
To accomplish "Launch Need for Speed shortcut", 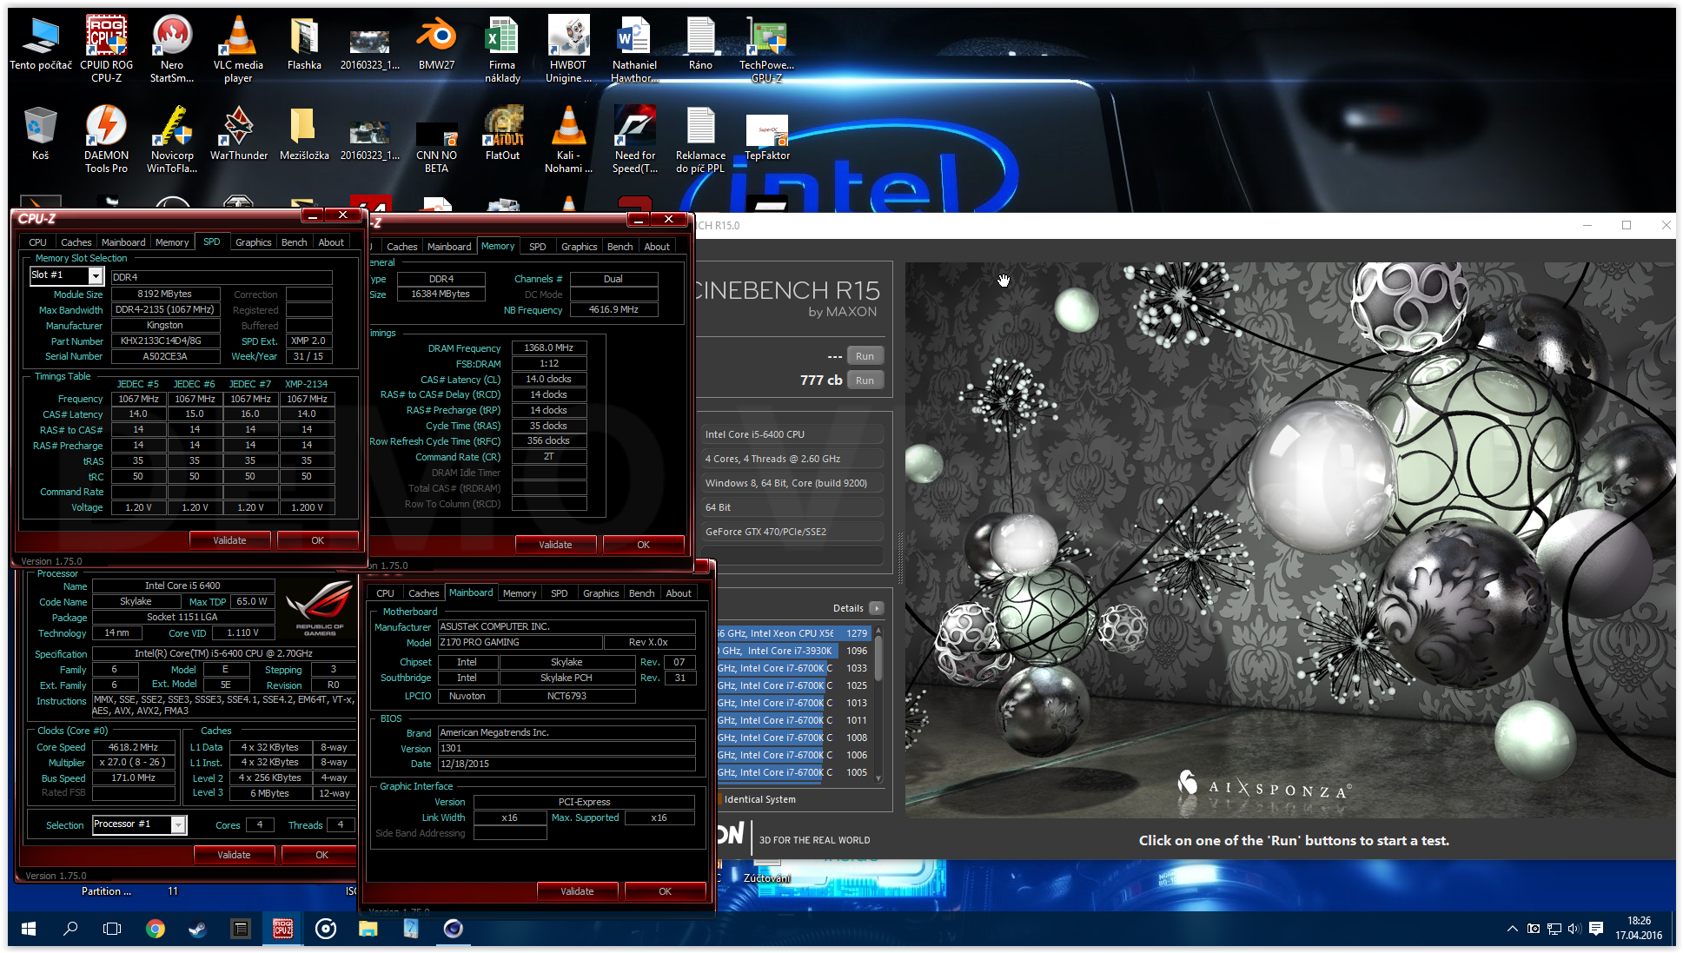I will click(x=634, y=139).
